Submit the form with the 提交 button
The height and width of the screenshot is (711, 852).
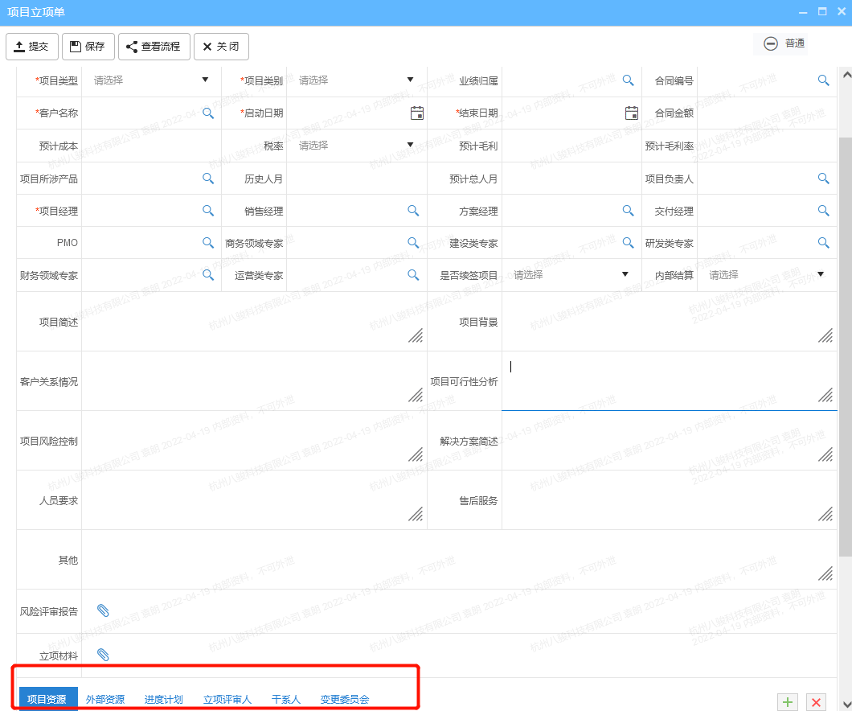point(32,46)
